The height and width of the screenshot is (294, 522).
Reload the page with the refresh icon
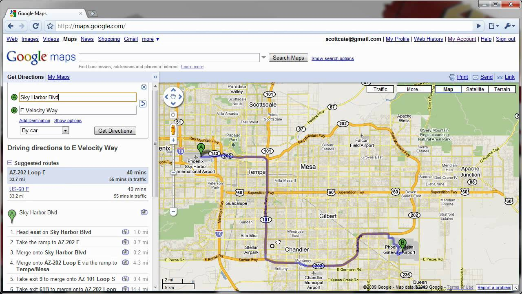click(35, 26)
